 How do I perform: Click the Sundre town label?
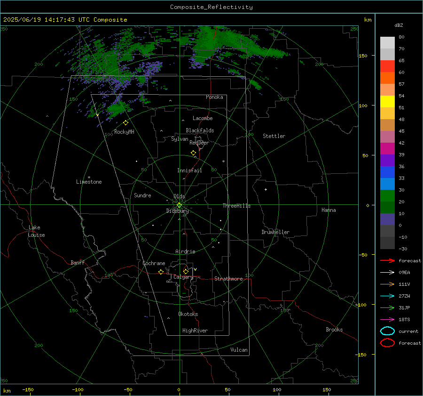click(142, 195)
